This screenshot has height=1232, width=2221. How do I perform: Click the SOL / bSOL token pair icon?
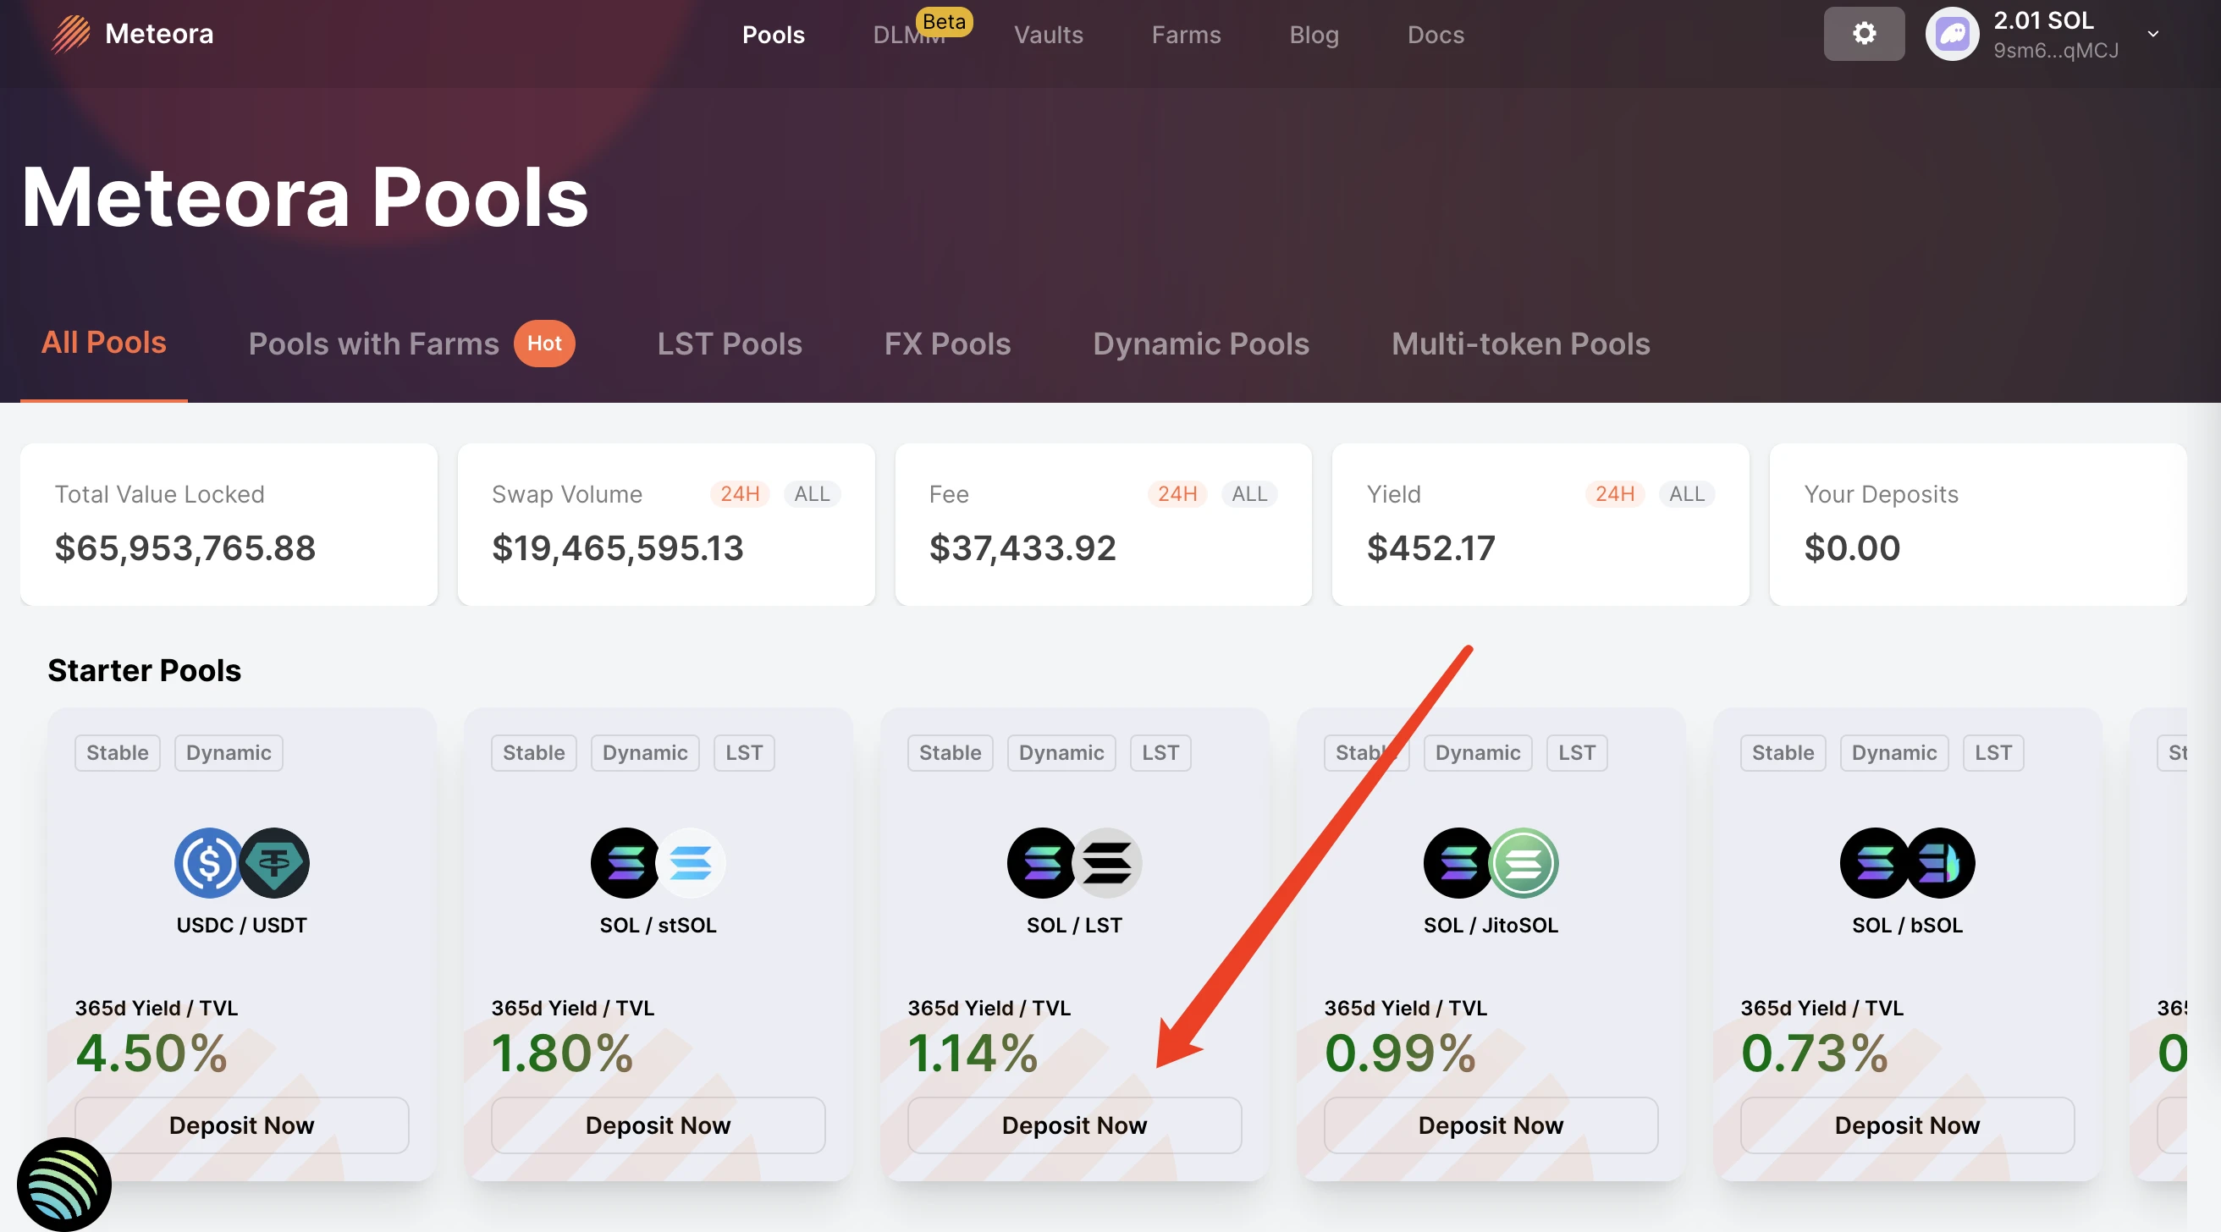(1907, 862)
